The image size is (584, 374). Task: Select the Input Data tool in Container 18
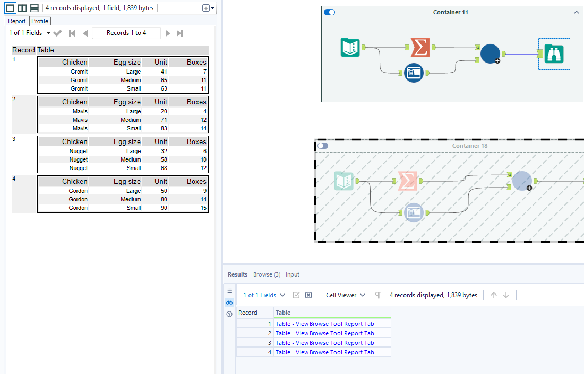tap(344, 181)
